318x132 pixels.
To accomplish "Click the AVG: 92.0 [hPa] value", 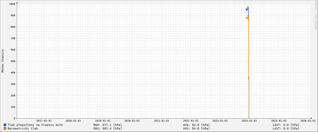I will (196, 125).
